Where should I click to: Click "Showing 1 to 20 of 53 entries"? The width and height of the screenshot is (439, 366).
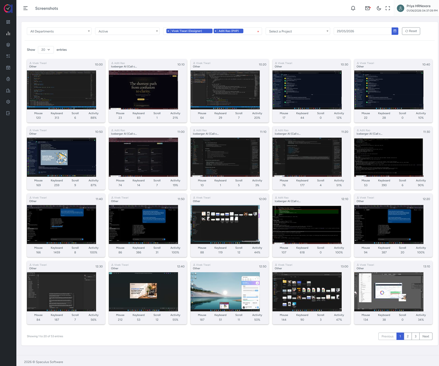pyautogui.click(x=45, y=336)
